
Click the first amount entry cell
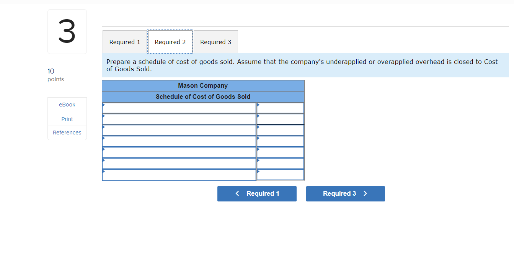[x=280, y=108]
